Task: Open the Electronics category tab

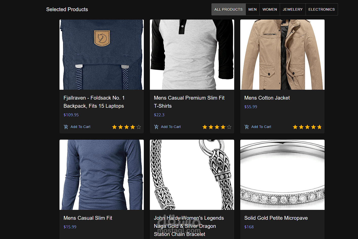Action: point(322,9)
